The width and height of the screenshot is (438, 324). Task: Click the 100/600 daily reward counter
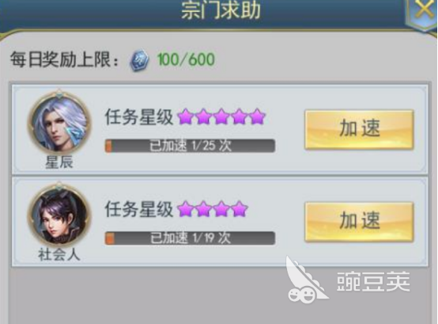186,59
